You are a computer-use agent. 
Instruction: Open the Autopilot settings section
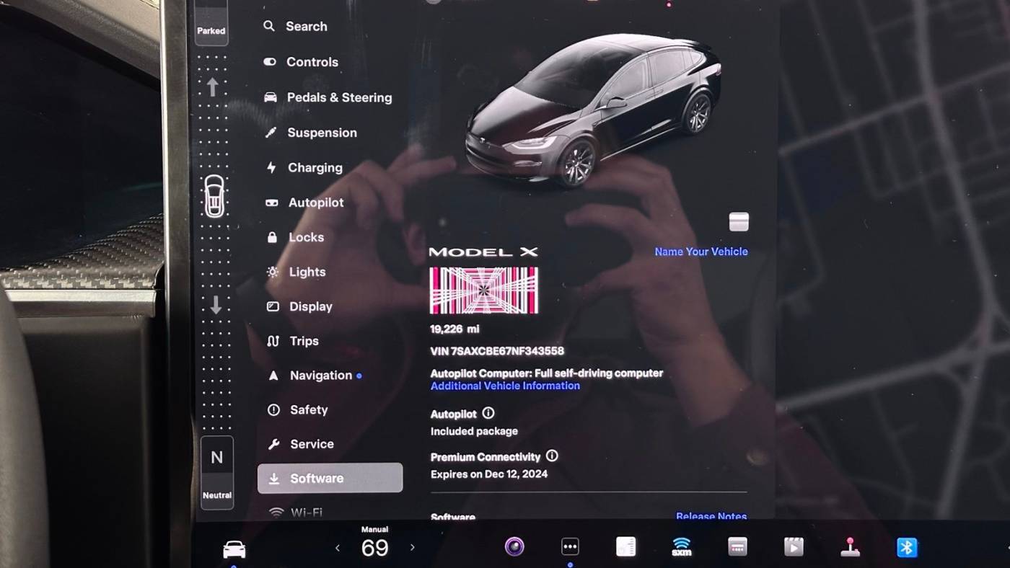click(304, 203)
